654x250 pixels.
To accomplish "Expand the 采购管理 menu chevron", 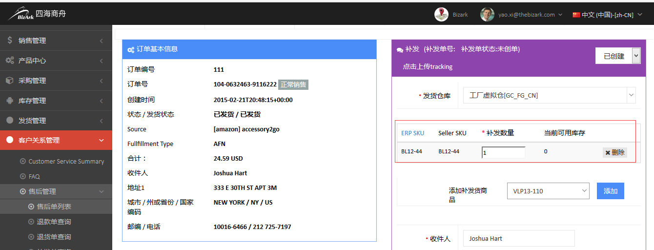I will click(x=101, y=81).
